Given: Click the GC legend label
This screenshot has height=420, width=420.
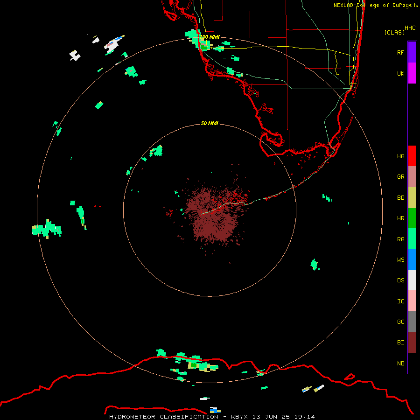Looking at the screenshot, I should 400,322.
